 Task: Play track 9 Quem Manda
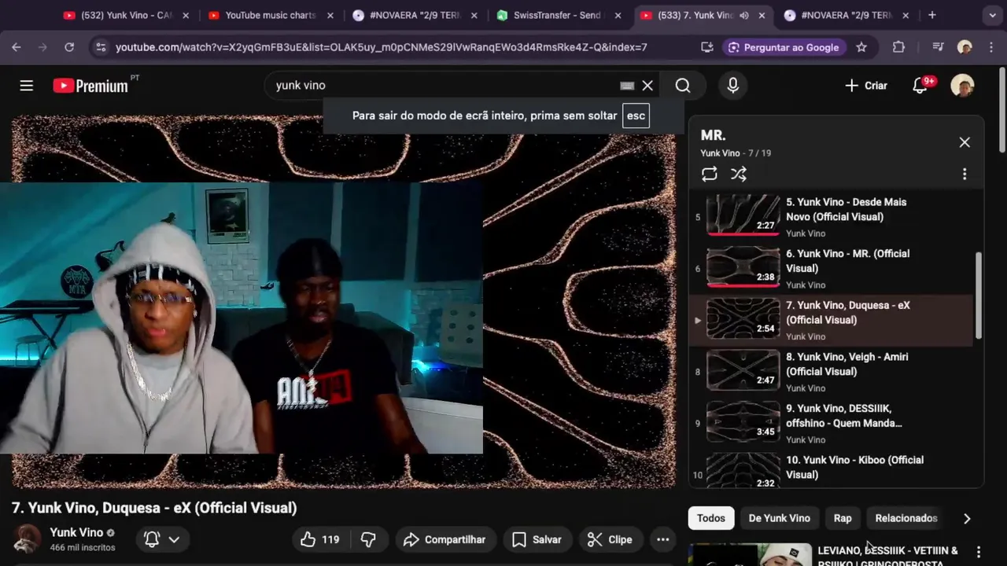click(x=832, y=423)
